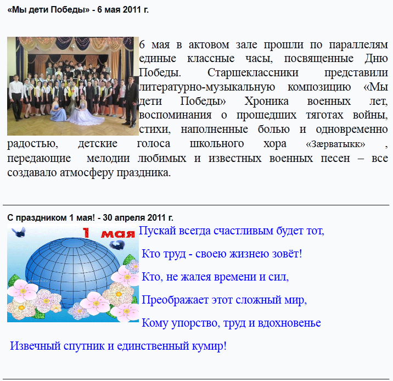Select the poem line "Пускай всегда счастливым будет тот,"
This screenshot has height=381, width=393.
(x=232, y=231)
